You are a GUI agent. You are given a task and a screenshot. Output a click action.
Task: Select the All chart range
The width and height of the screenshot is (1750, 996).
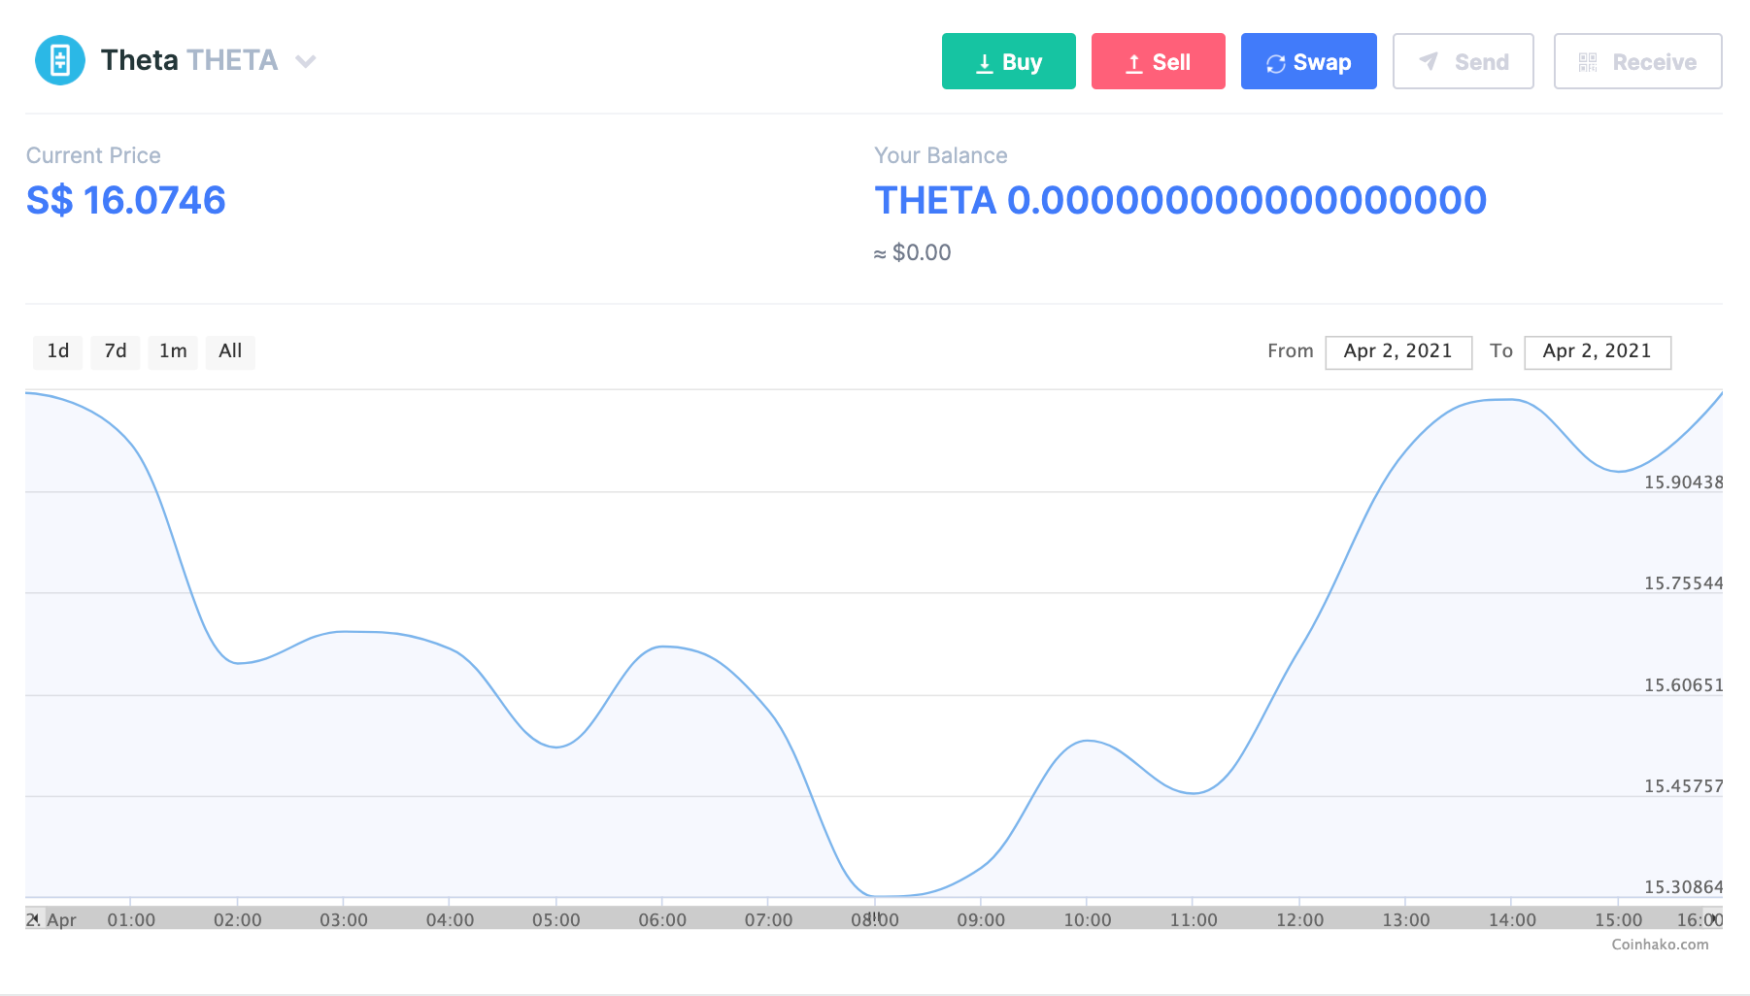coord(230,351)
